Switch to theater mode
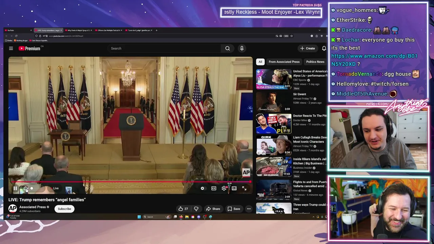 (234, 188)
